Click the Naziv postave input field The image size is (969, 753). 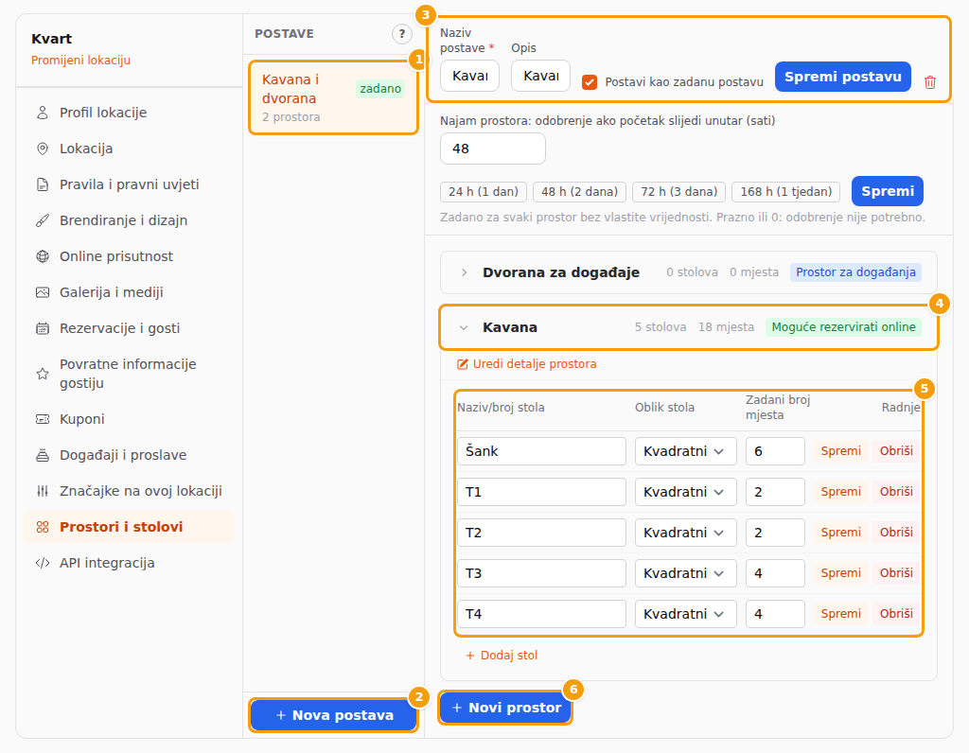pyautogui.click(x=469, y=76)
